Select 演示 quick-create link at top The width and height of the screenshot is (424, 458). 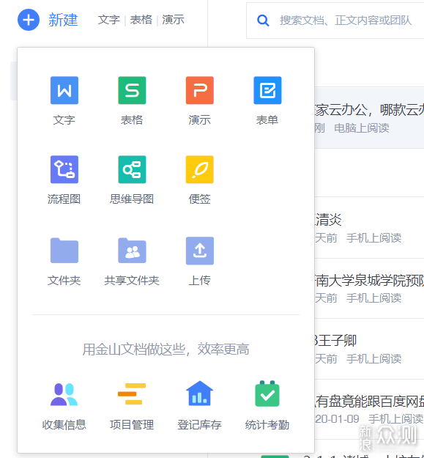pyautogui.click(x=173, y=20)
